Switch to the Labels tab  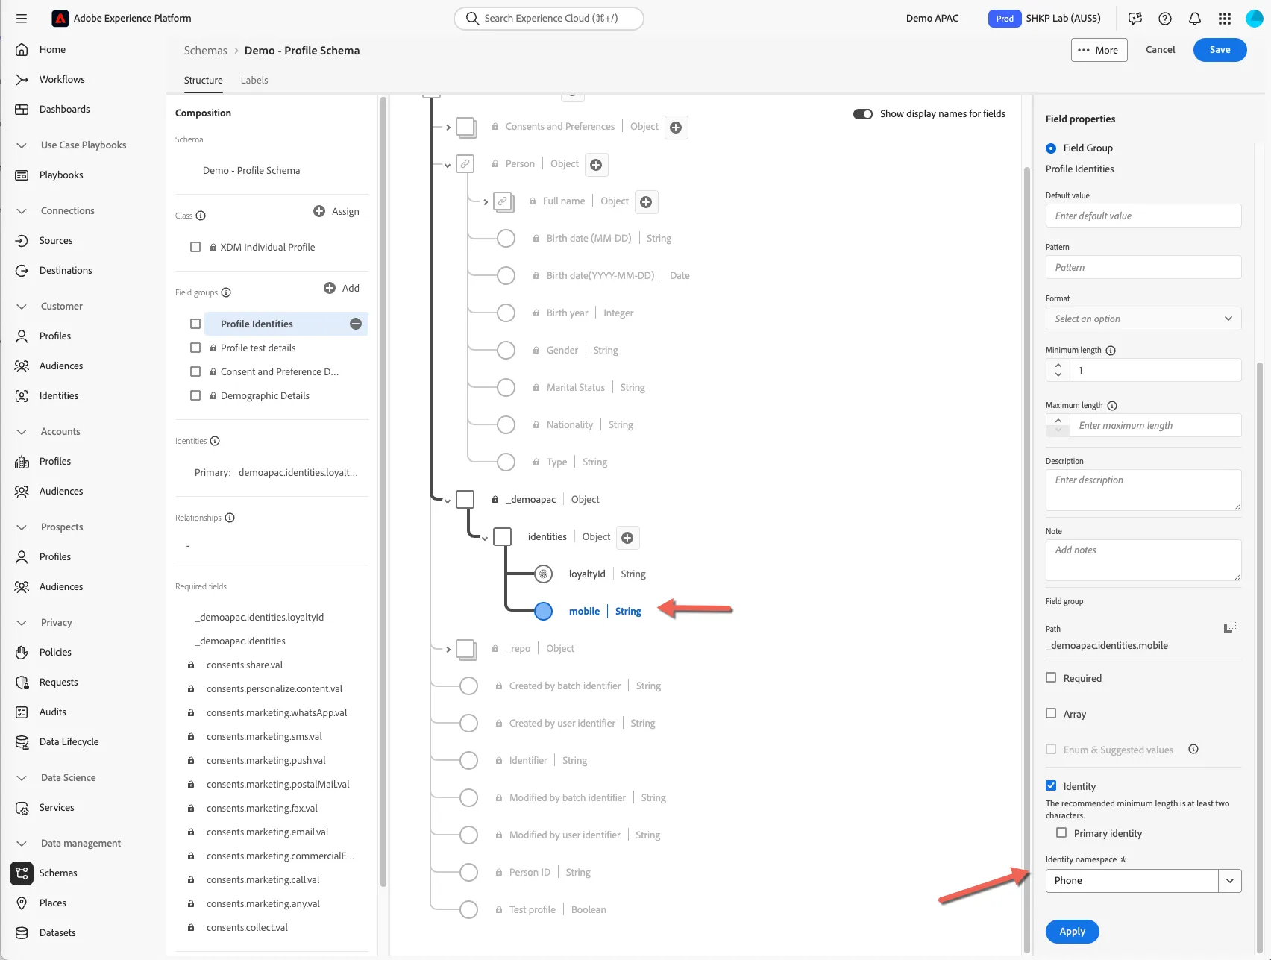tap(254, 80)
